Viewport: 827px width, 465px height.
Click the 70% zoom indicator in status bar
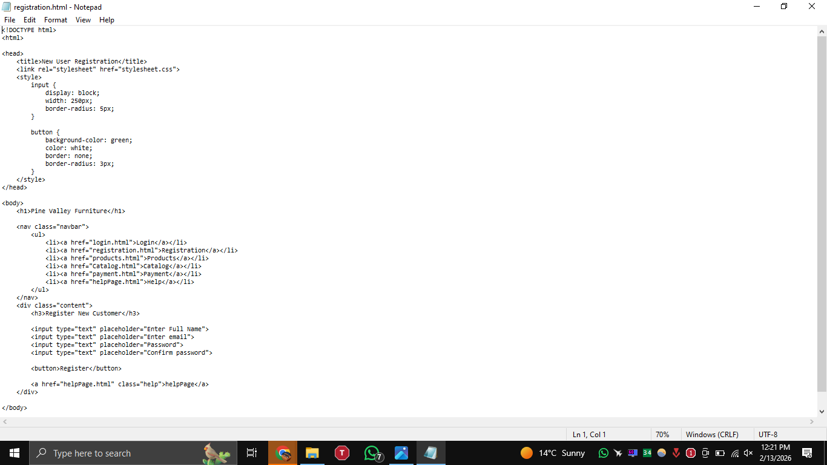tap(663, 434)
